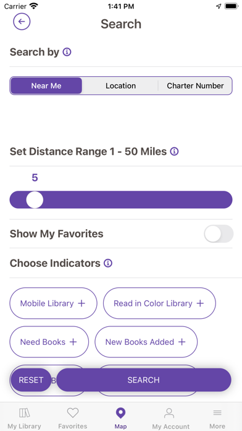242x431 pixels.
Task: Switch to Charter Number search mode
Action: (195, 85)
